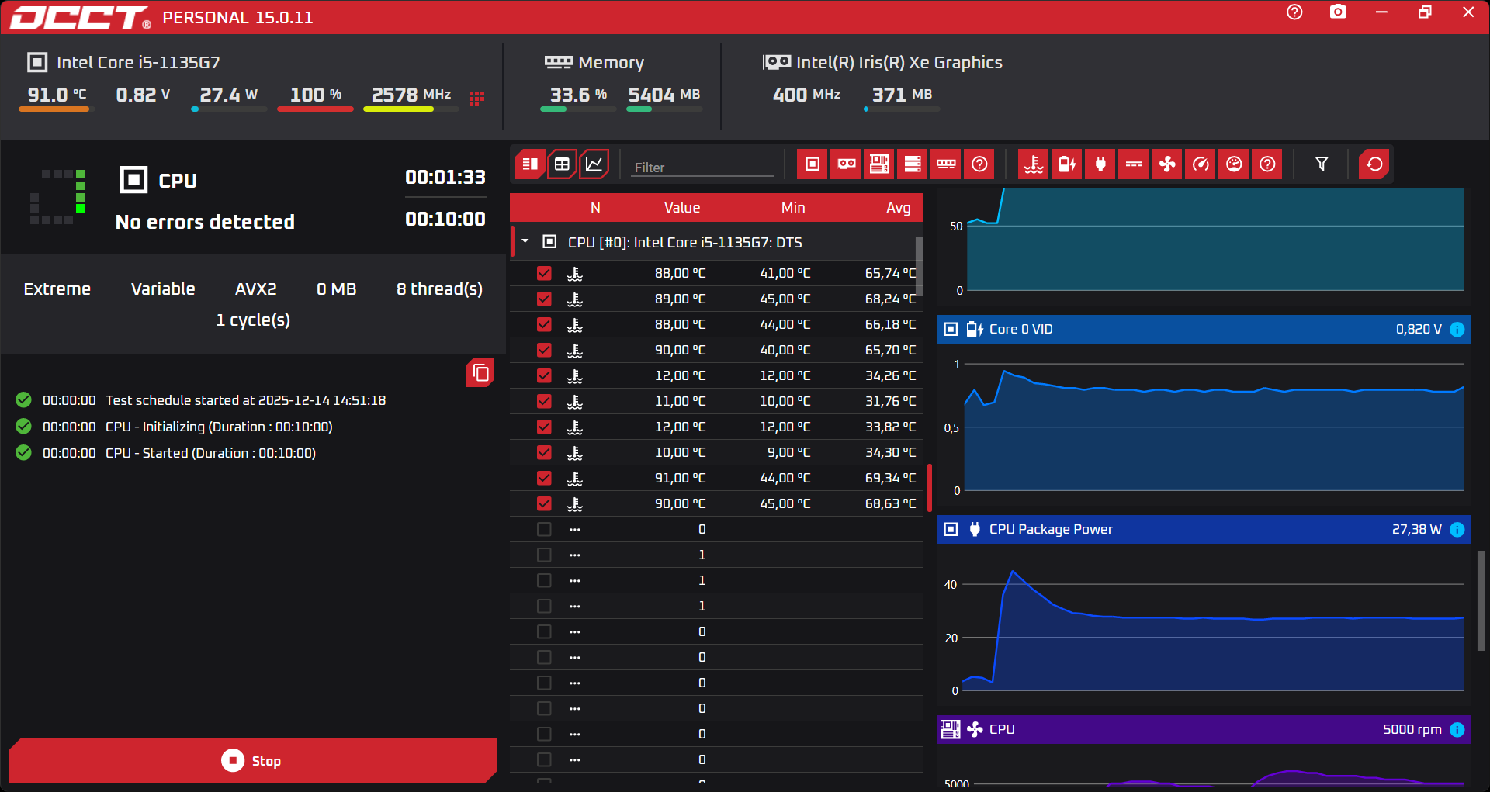This screenshot has width=1490, height=792.
Task: Uncheck the sensor row averaging 34,26 °C
Action: click(544, 376)
